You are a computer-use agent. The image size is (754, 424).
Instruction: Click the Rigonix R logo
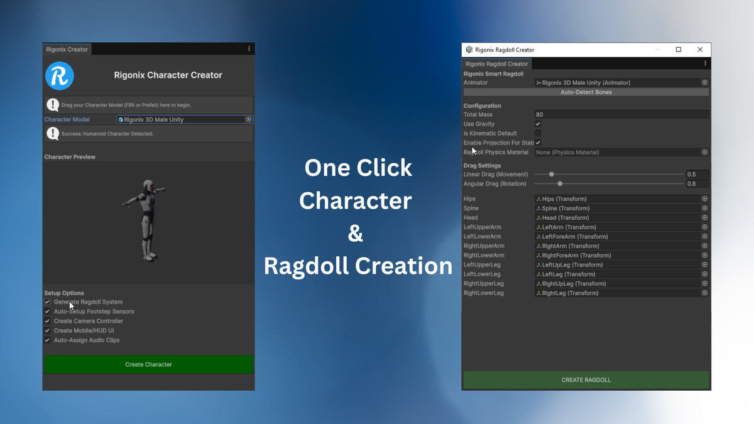point(60,76)
